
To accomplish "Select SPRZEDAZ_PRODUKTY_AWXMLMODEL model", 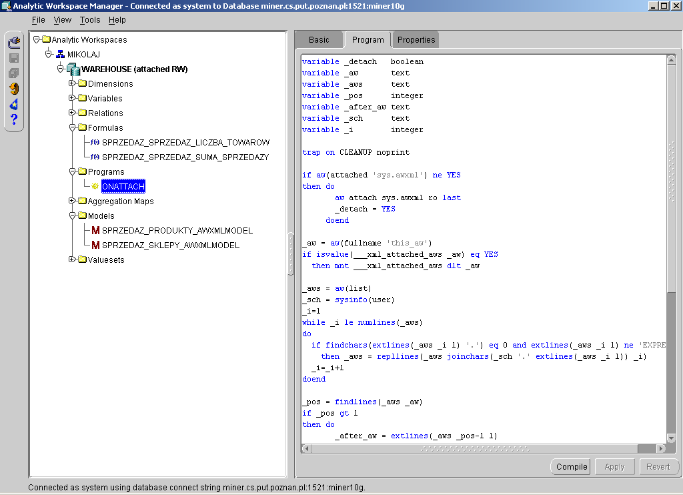I will point(177,231).
